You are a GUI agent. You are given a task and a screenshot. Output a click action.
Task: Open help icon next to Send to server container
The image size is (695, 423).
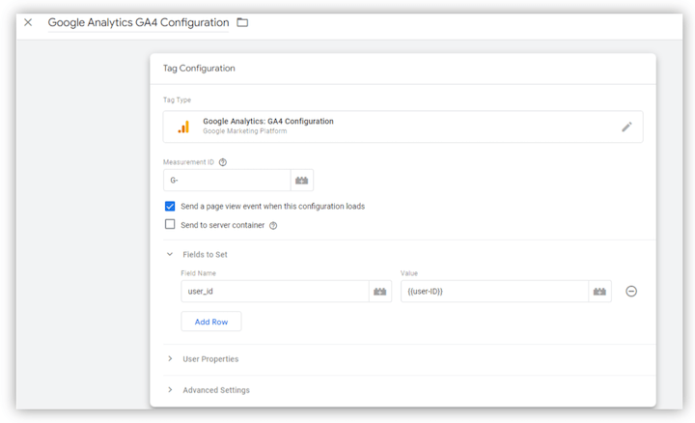pos(273,226)
